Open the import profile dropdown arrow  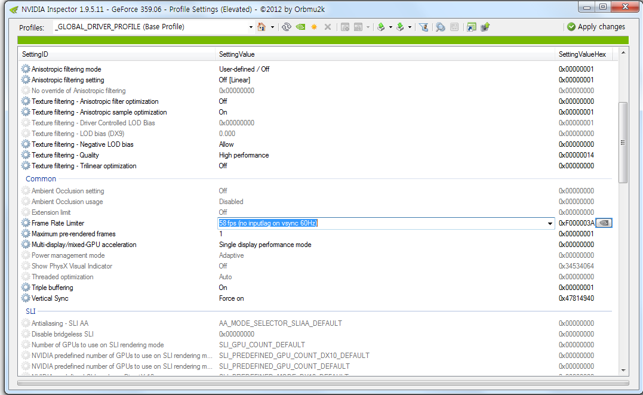[x=410, y=27]
